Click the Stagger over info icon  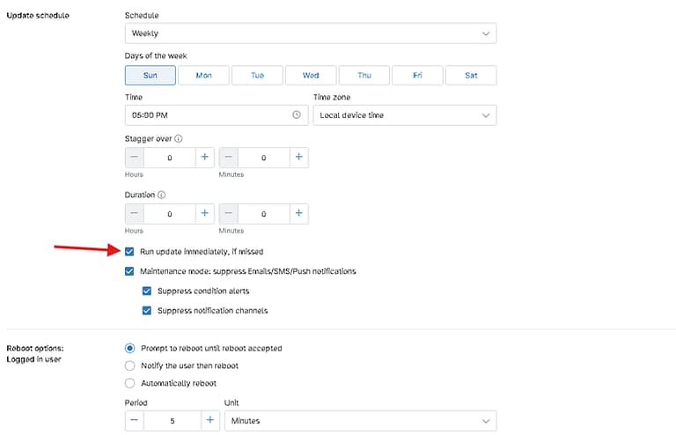179,139
